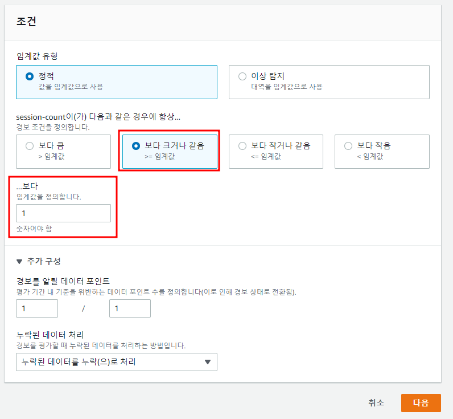Click the 값을 임계값으로 사용 description
The image size is (453, 419).
pos(71,87)
